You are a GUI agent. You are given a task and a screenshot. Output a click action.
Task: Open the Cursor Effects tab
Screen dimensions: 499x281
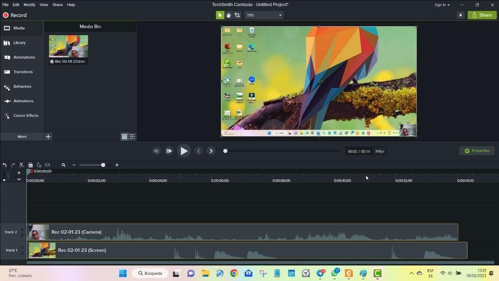(22, 116)
